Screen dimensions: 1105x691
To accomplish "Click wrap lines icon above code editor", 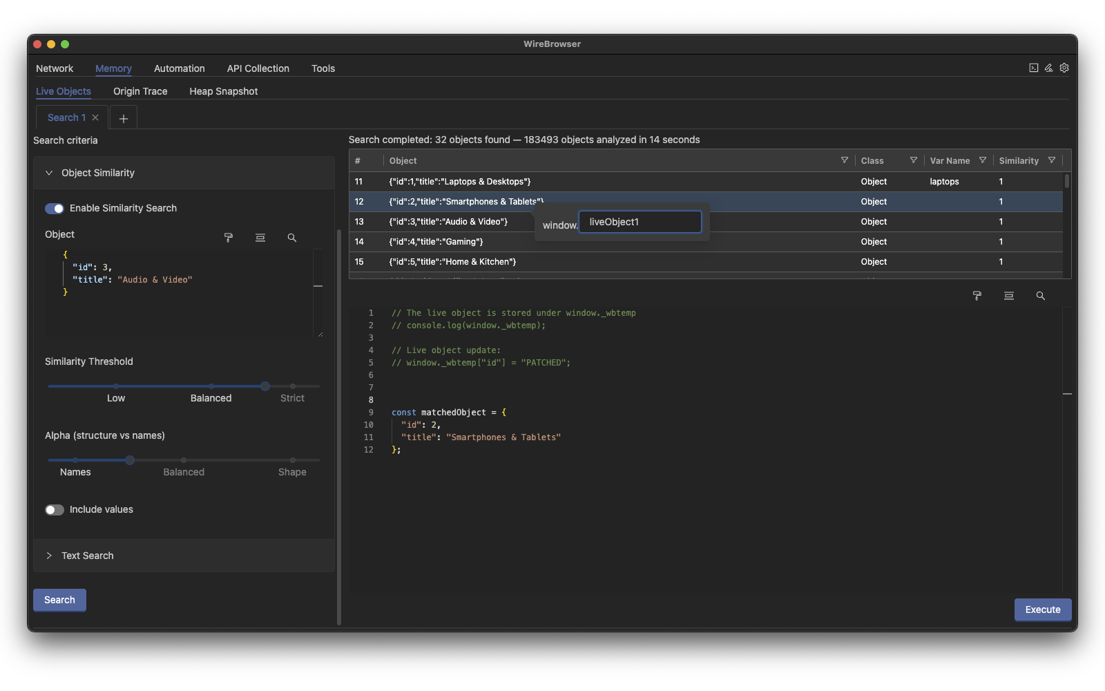I will coord(1009,296).
